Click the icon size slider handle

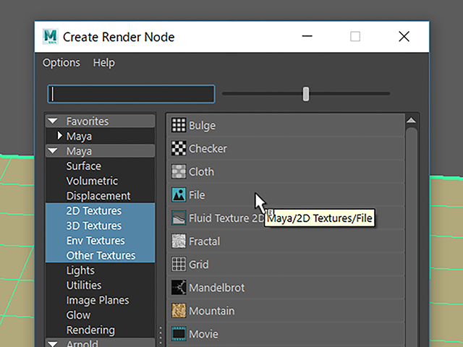click(306, 94)
